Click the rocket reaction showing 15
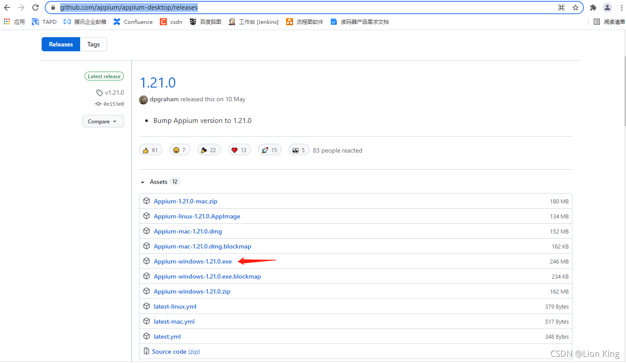 click(270, 150)
